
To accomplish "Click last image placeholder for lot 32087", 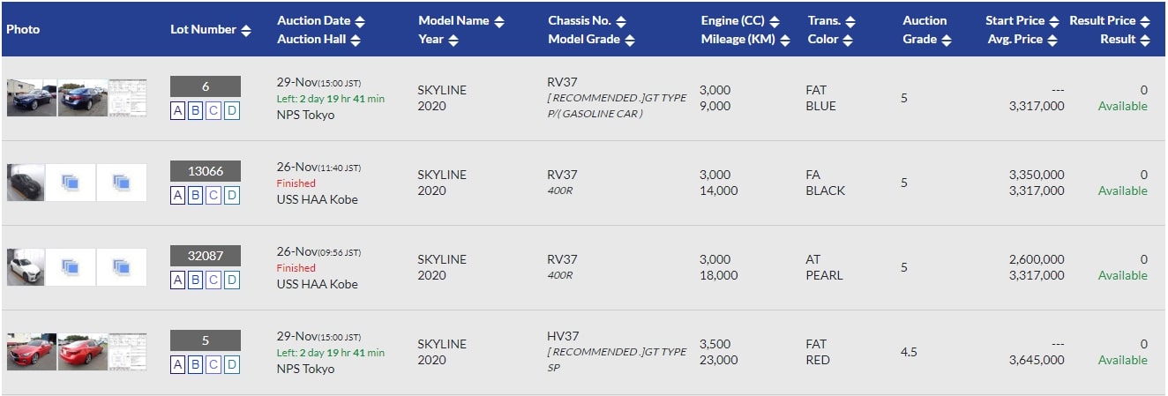I will pos(122,267).
